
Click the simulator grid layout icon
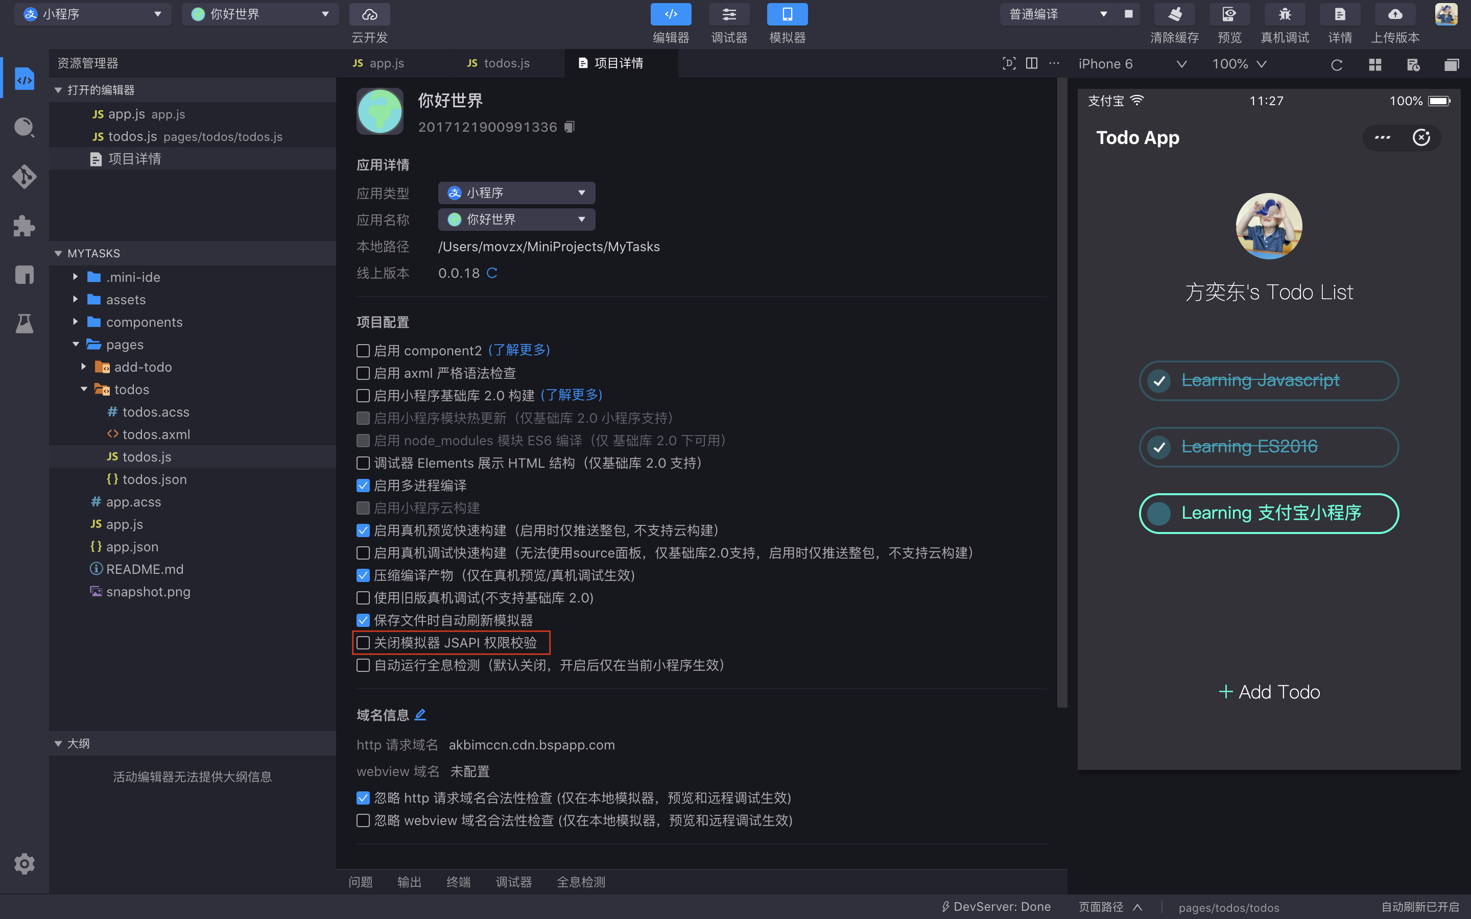1375,64
